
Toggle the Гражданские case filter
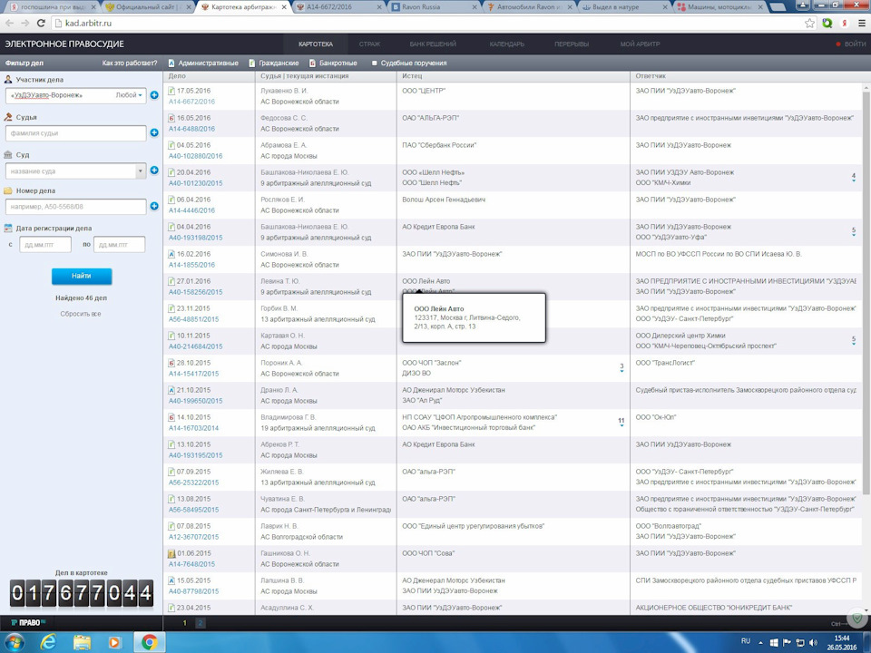click(x=274, y=63)
